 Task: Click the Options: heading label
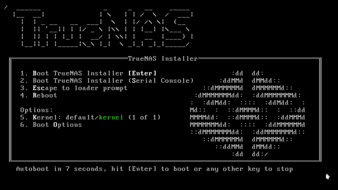pyautogui.click(x=37, y=110)
